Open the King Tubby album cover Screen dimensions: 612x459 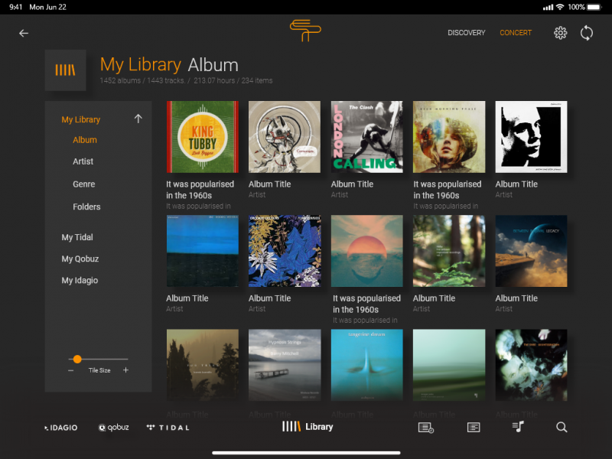coord(202,136)
